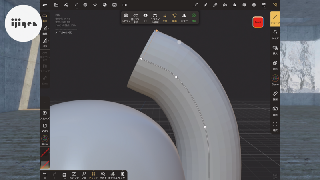The height and width of the screenshot is (180, 320).
Task: Open the Symmetry triangle menu
Action: pos(234,5)
